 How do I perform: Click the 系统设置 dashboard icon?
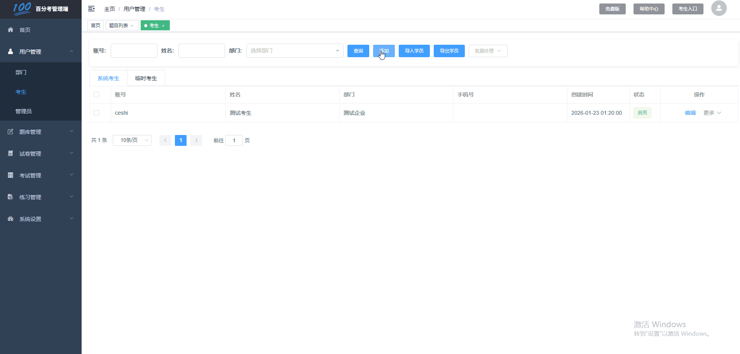[x=10, y=219]
